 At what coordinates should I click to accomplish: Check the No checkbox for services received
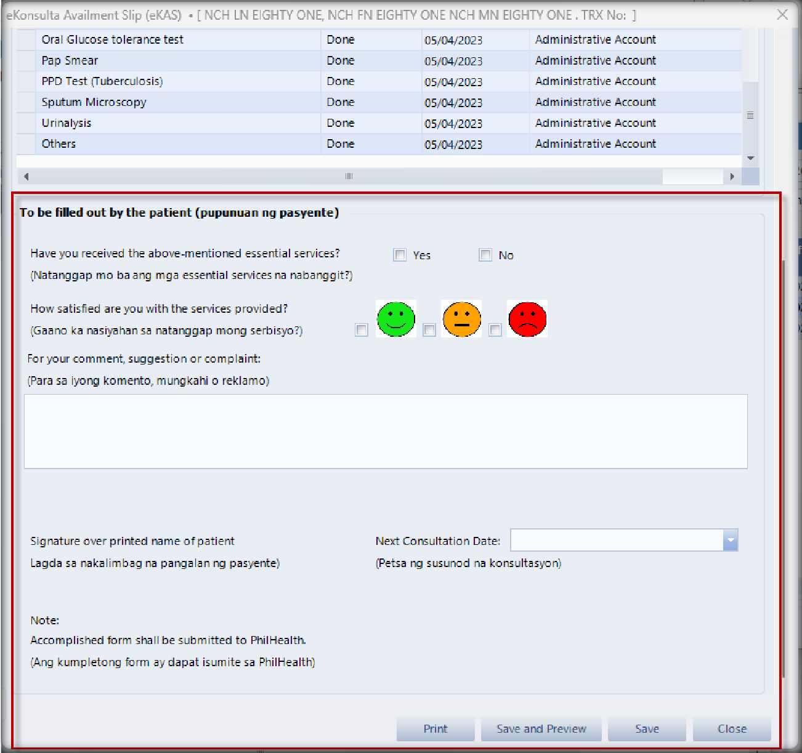485,255
